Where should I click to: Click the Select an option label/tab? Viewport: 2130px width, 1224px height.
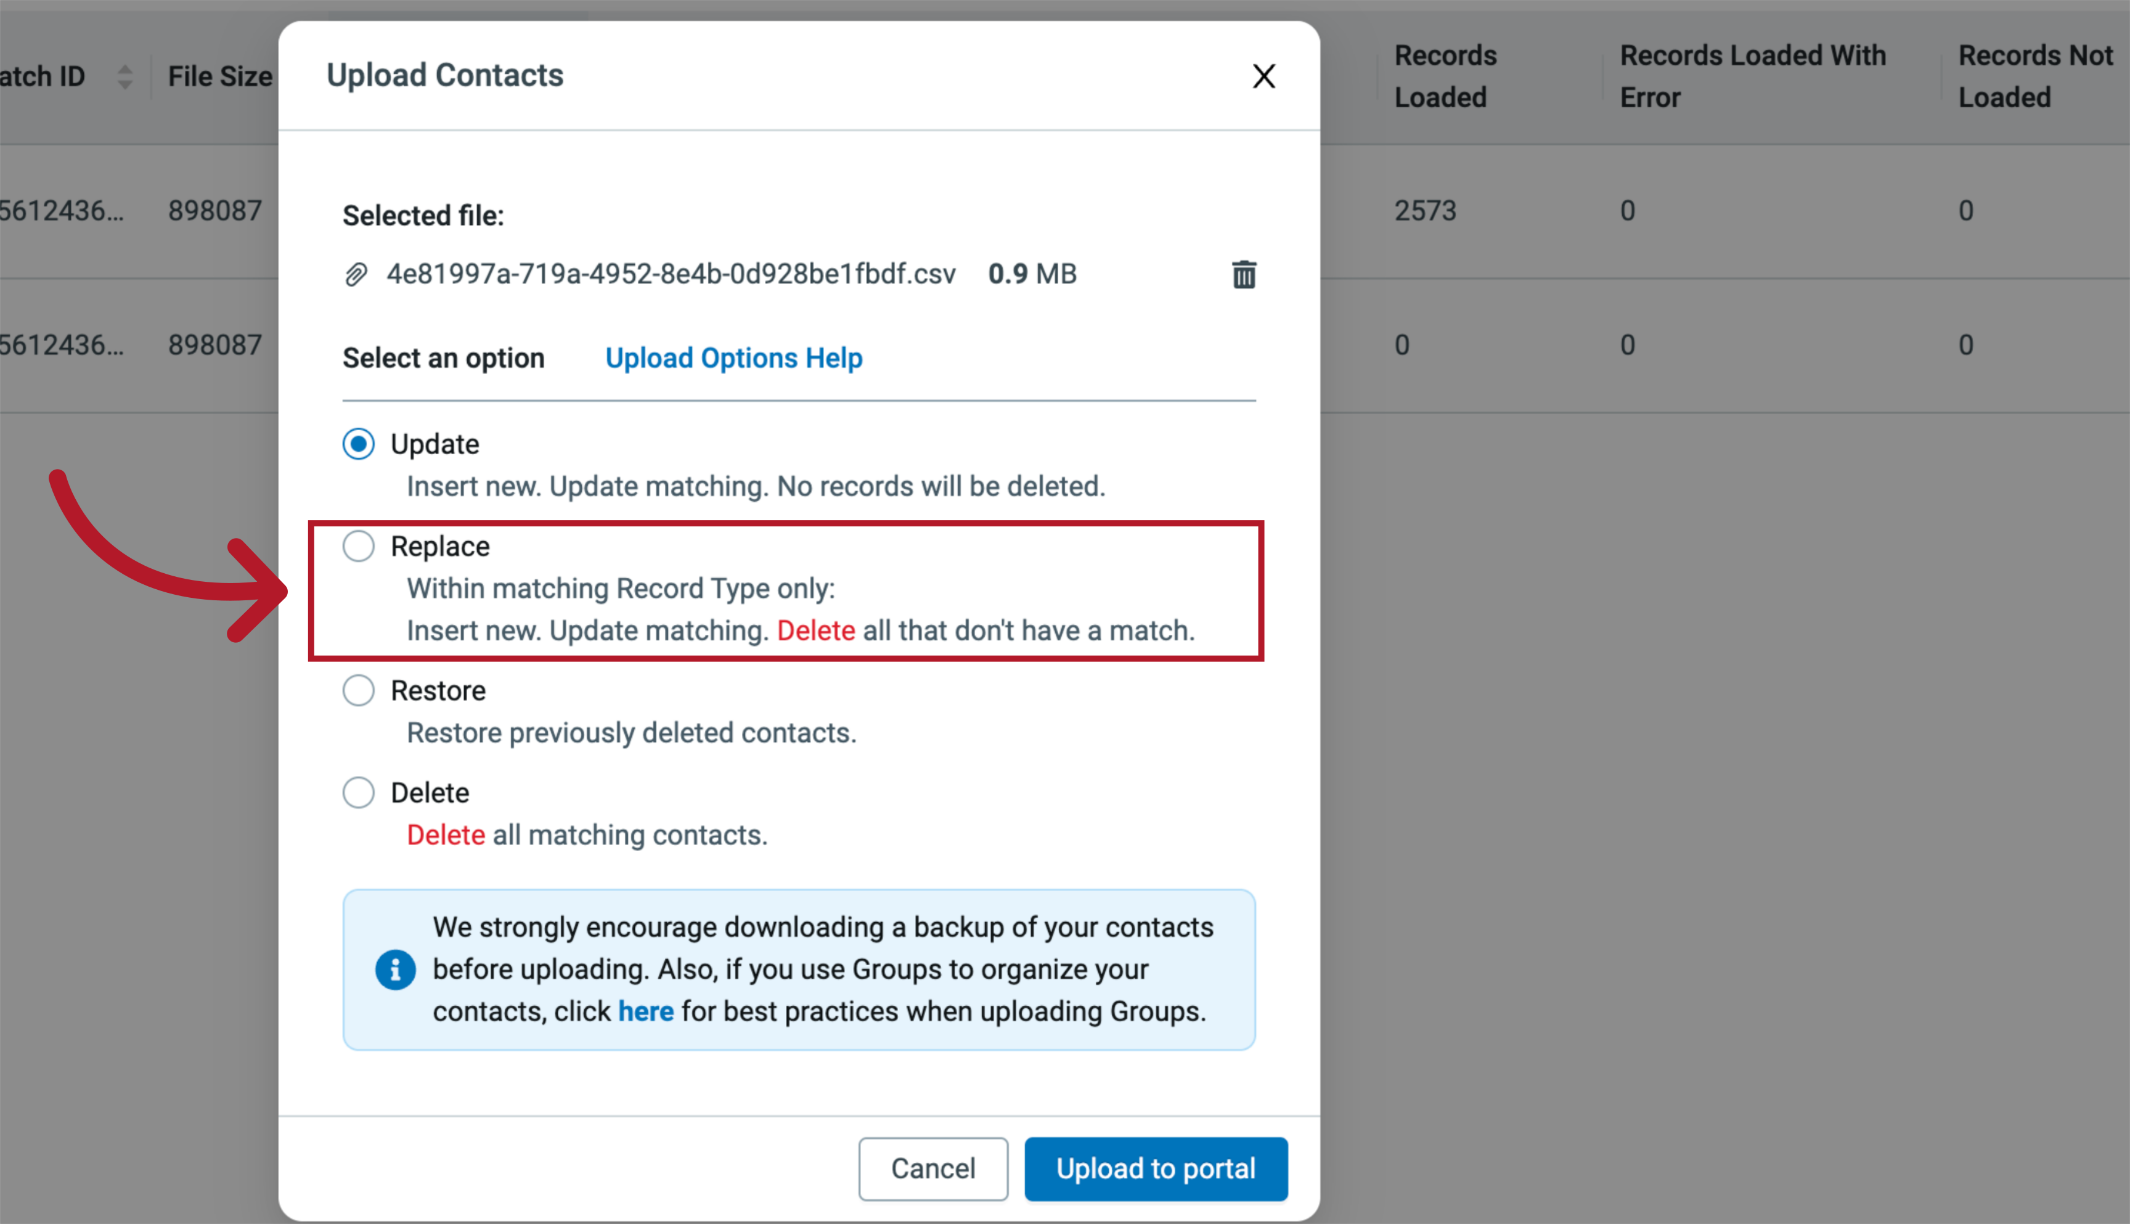(442, 356)
